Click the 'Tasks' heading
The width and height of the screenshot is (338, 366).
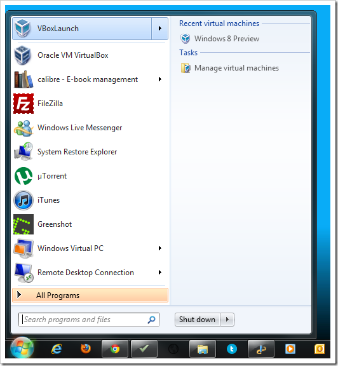pyautogui.click(x=188, y=53)
